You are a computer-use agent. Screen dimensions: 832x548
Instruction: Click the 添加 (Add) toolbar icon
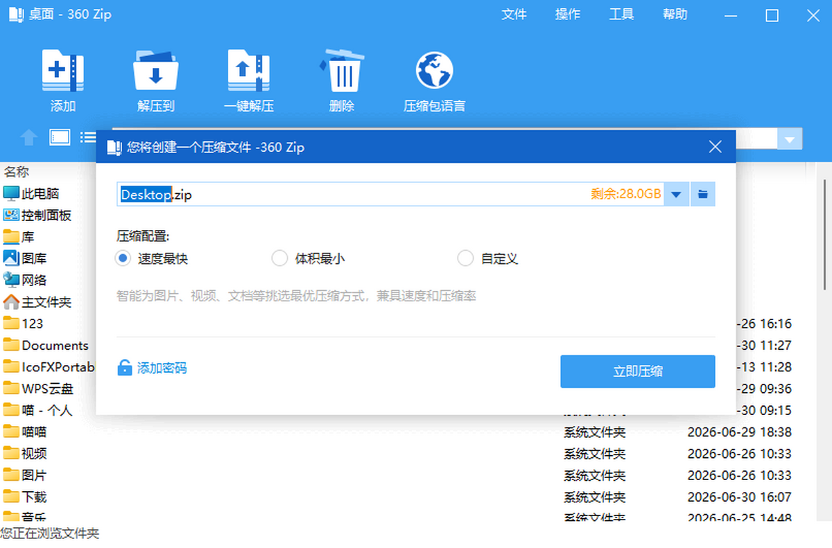click(x=63, y=70)
